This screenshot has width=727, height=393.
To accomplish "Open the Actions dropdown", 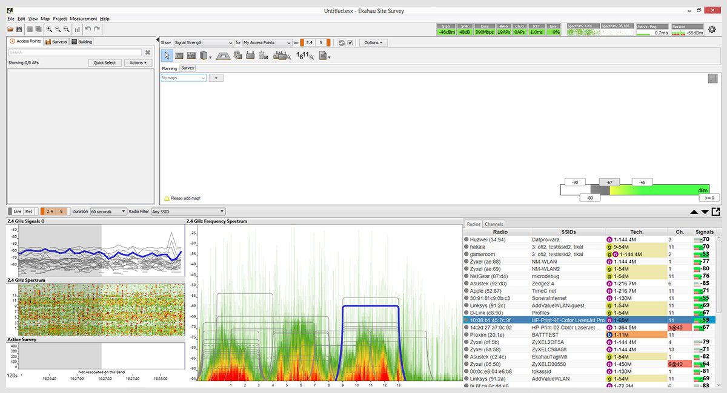I will [x=138, y=63].
